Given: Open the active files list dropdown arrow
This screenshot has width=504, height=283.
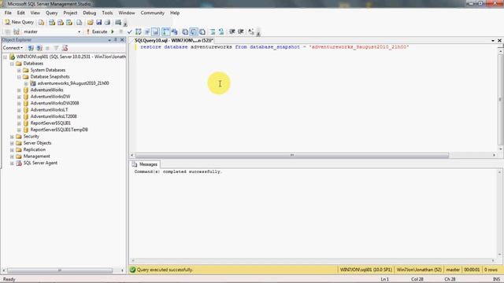Looking at the screenshot, I should click(x=493, y=41).
